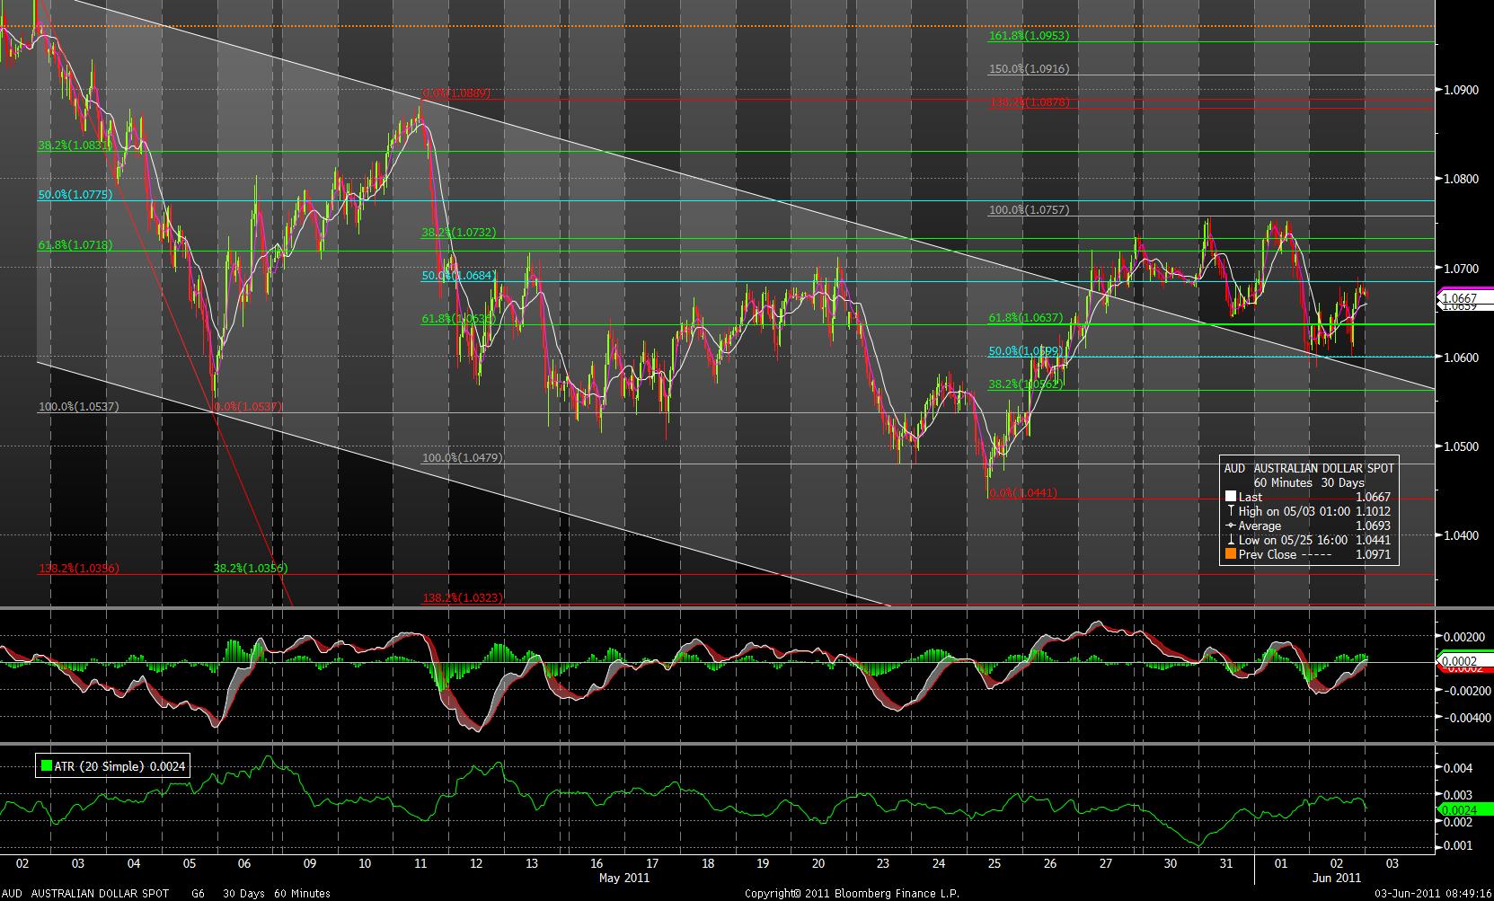Select the 161.8%(1.0953) Fibonacci level label
Image resolution: width=1494 pixels, height=901 pixels.
(x=1029, y=36)
